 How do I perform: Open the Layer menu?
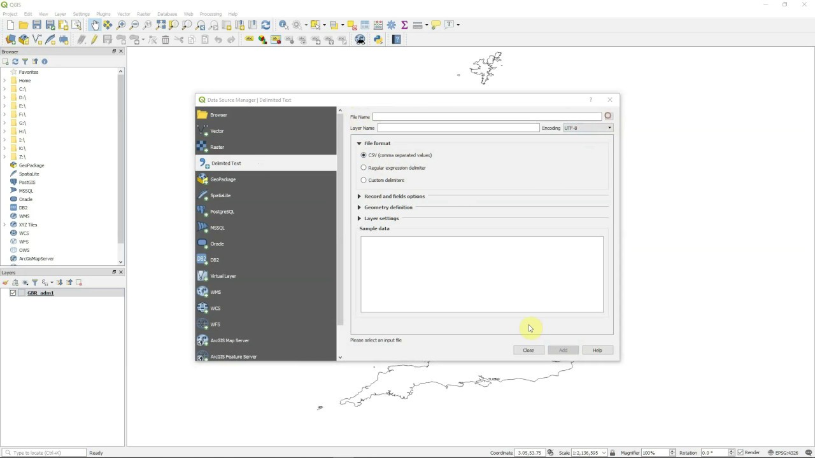coord(60,14)
